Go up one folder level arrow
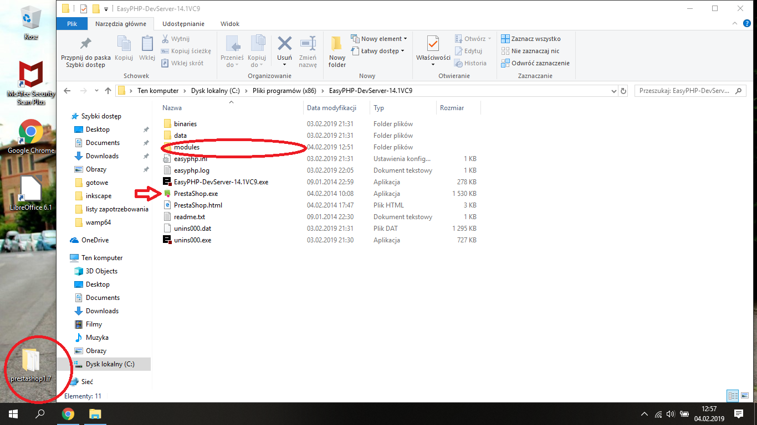The height and width of the screenshot is (425, 757). 108,91
